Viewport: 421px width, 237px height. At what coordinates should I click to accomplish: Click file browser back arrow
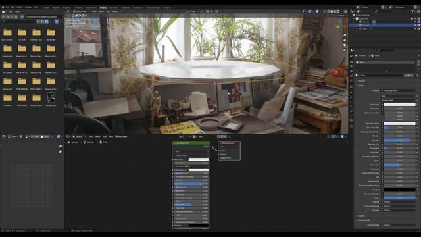click(x=4, y=17)
